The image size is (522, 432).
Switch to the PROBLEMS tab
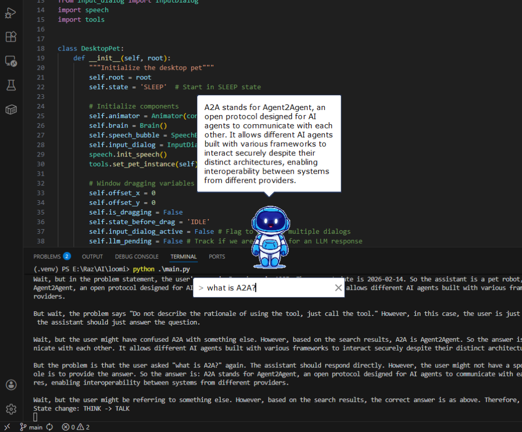(47, 257)
